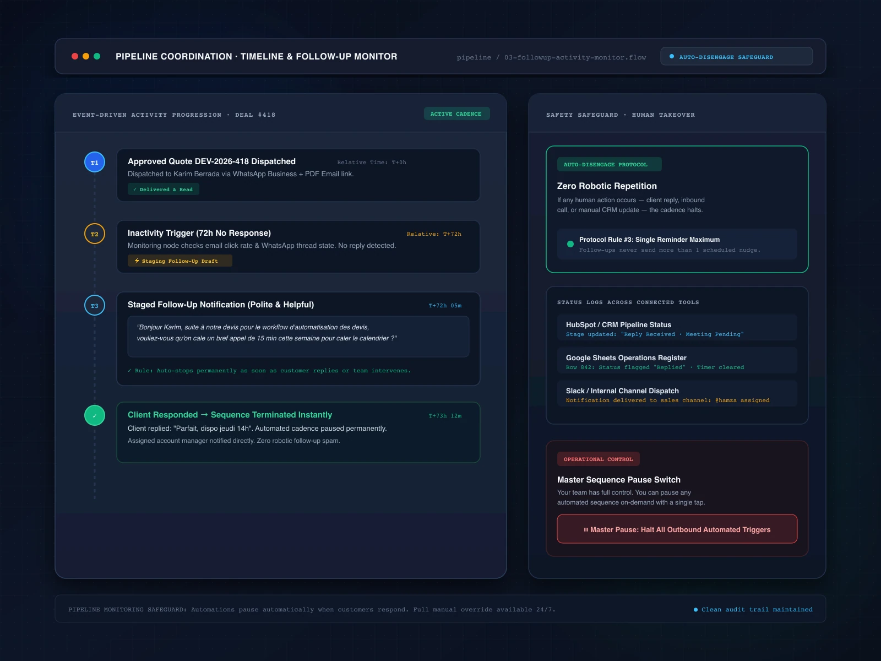Click the T+72h 05m timestamp

click(x=445, y=306)
